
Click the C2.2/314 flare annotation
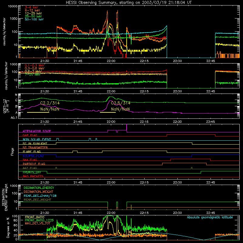(x=50, y=103)
